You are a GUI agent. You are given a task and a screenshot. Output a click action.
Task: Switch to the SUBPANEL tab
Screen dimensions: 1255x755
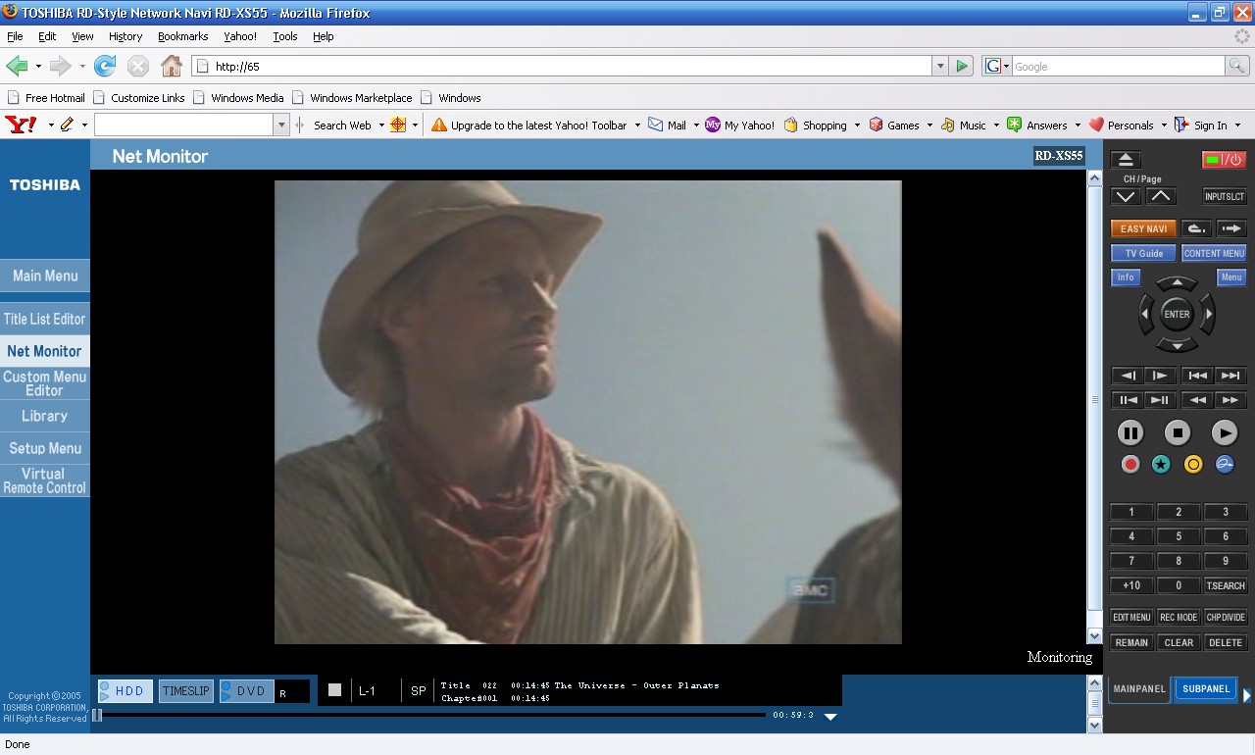click(1206, 689)
